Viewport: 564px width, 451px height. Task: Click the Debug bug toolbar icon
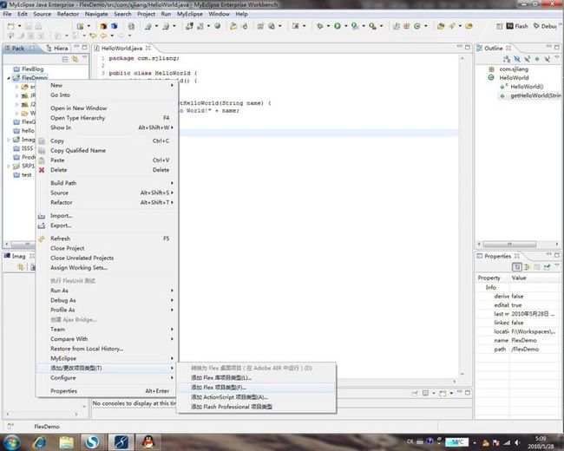pos(320,26)
